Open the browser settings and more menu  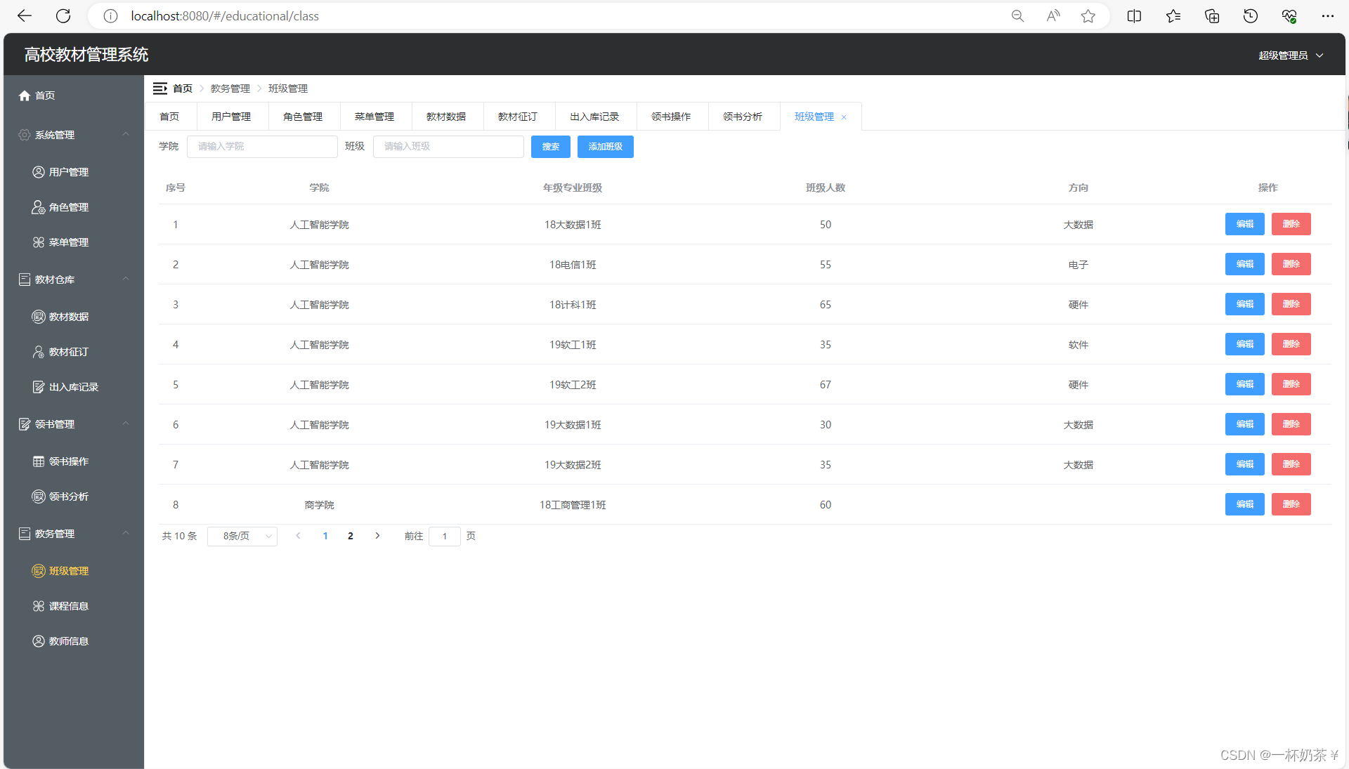tap(1327, 16)
